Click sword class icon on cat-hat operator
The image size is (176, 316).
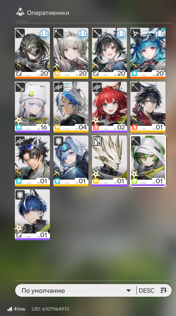[x=20, y=87]
